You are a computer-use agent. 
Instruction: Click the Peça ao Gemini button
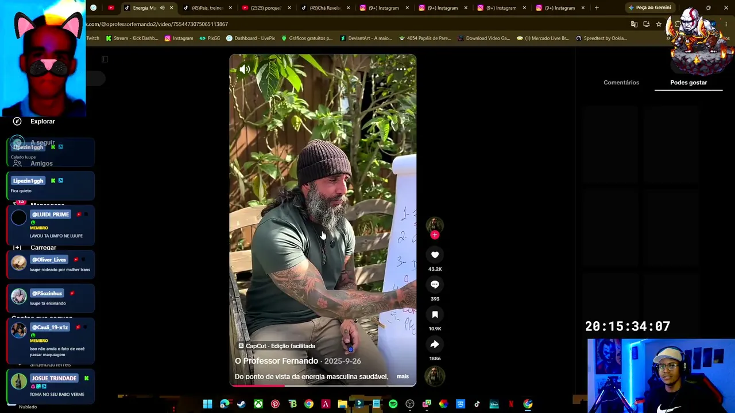pyautogui.click(x=649, y=8)
